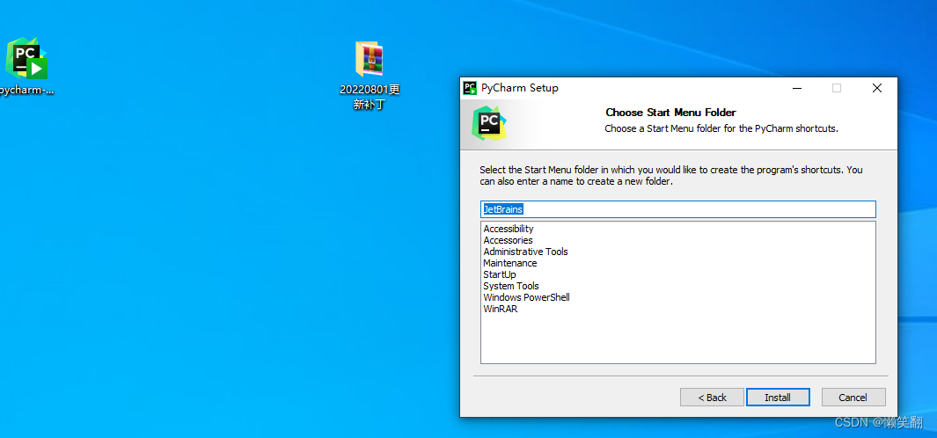Screen dimensions: 937x438
Task: Click the Install button
Action: (x=778, y=398)
